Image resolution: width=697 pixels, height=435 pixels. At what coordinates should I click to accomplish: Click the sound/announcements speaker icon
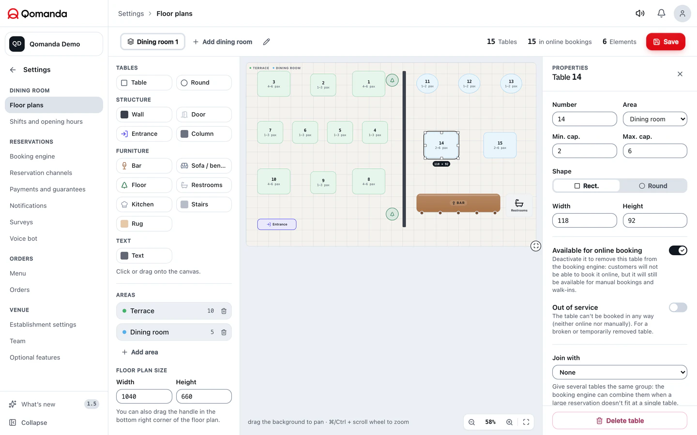point(640,14)
